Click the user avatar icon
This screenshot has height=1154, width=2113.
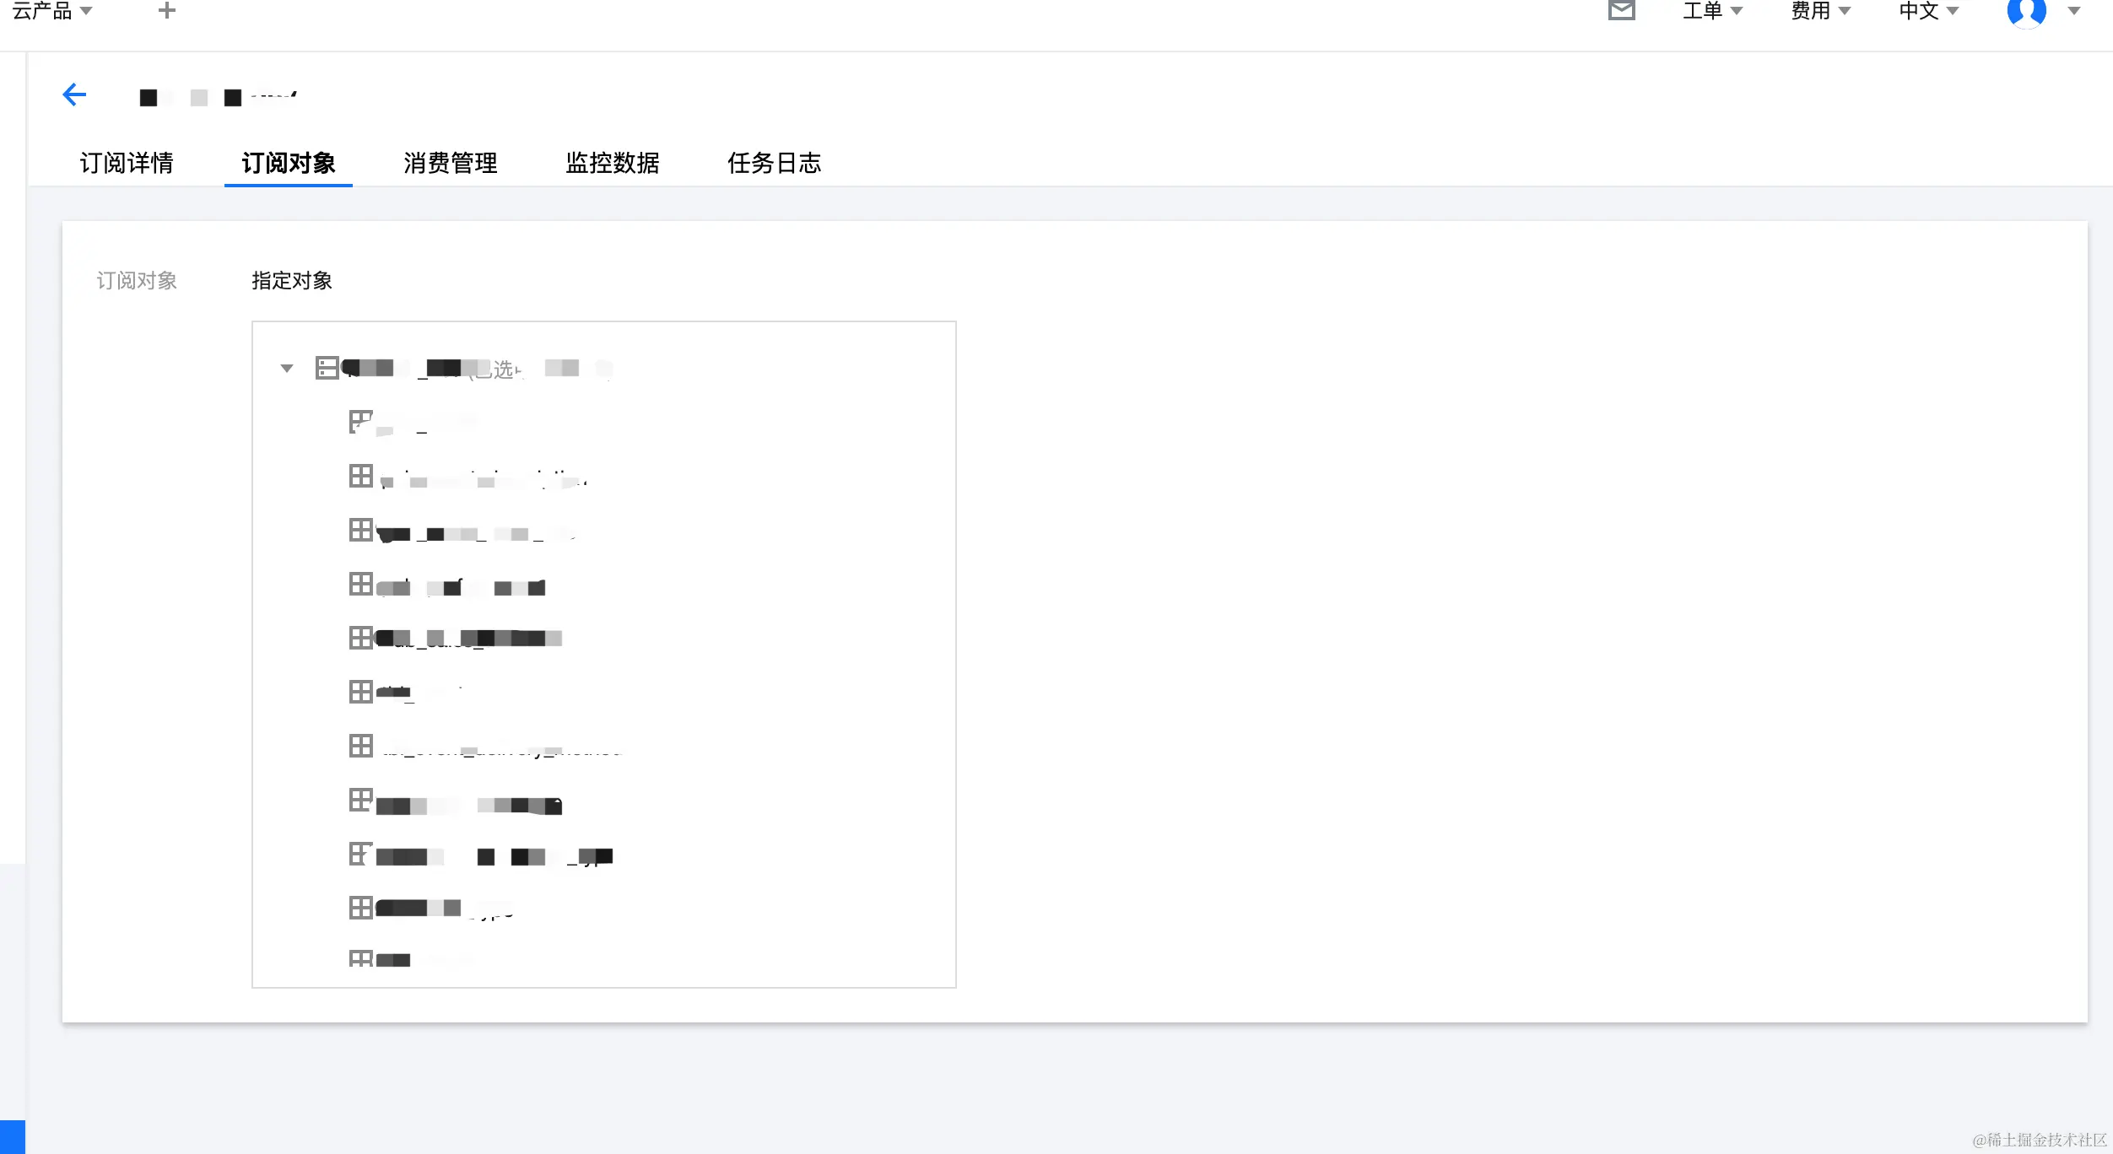(x=2026, y=12)
